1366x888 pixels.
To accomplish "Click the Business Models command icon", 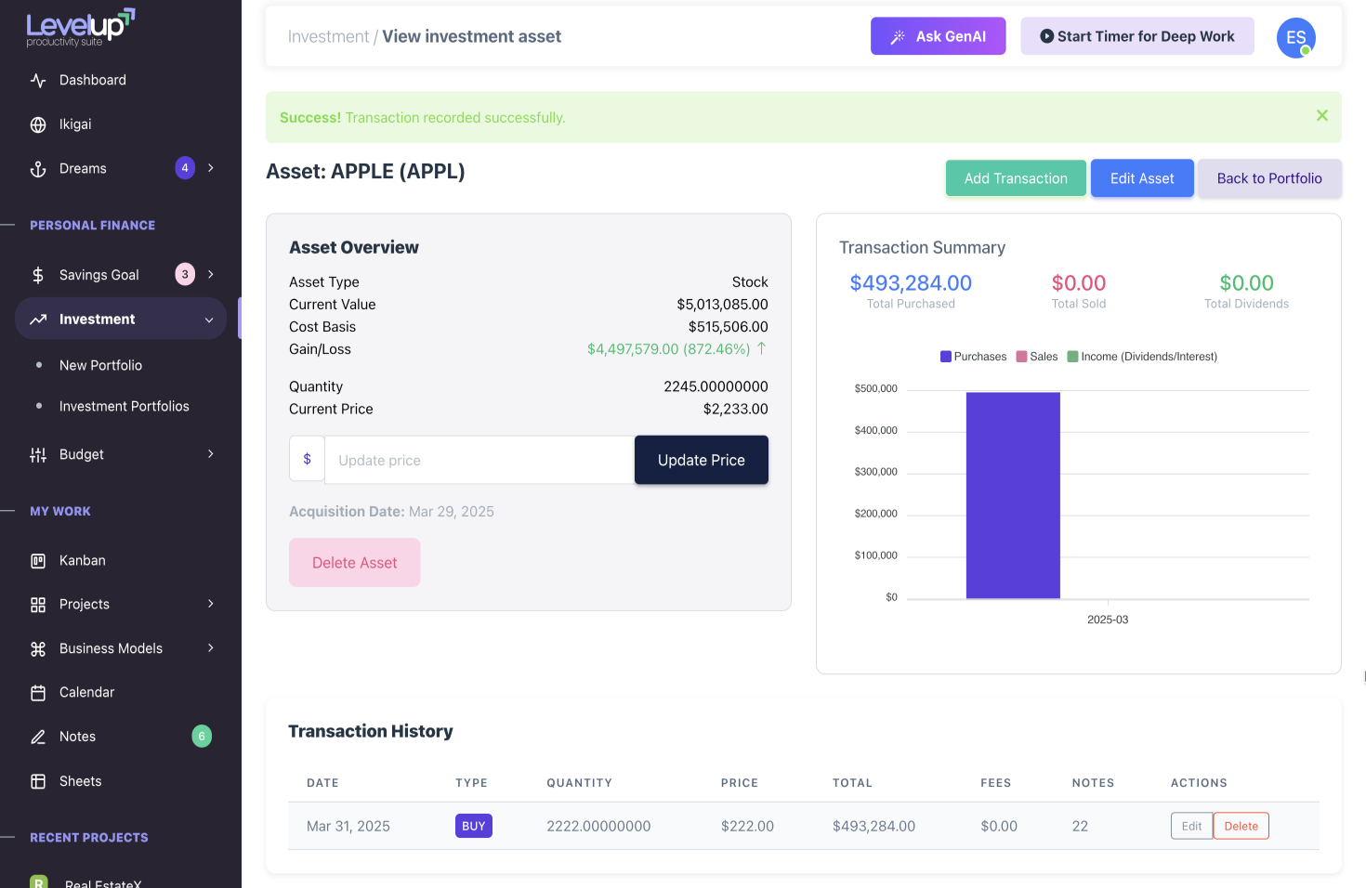I will [38, 649].
